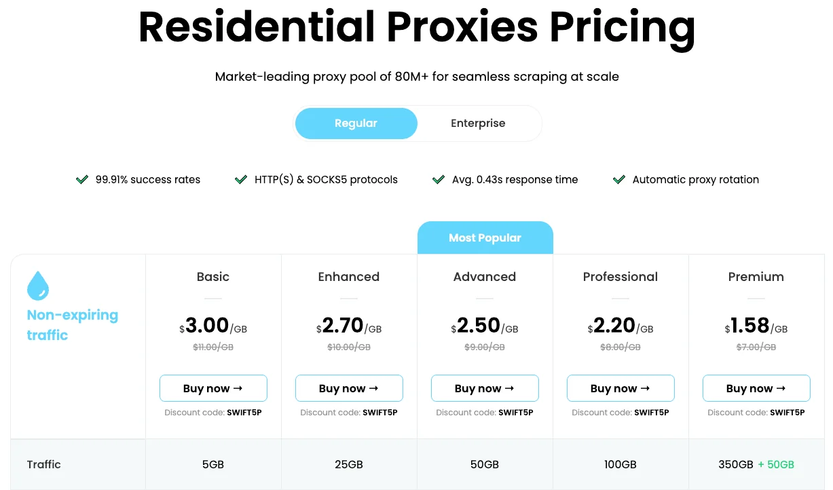
Task: Select the checkmark near Avg. 0.43s response time
Action: coord(438,179)
